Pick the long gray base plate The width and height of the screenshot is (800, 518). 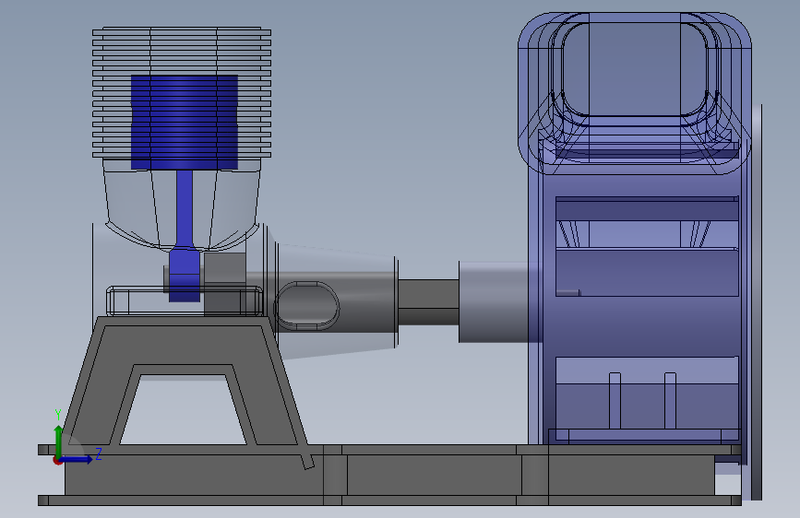click(388, 476)
